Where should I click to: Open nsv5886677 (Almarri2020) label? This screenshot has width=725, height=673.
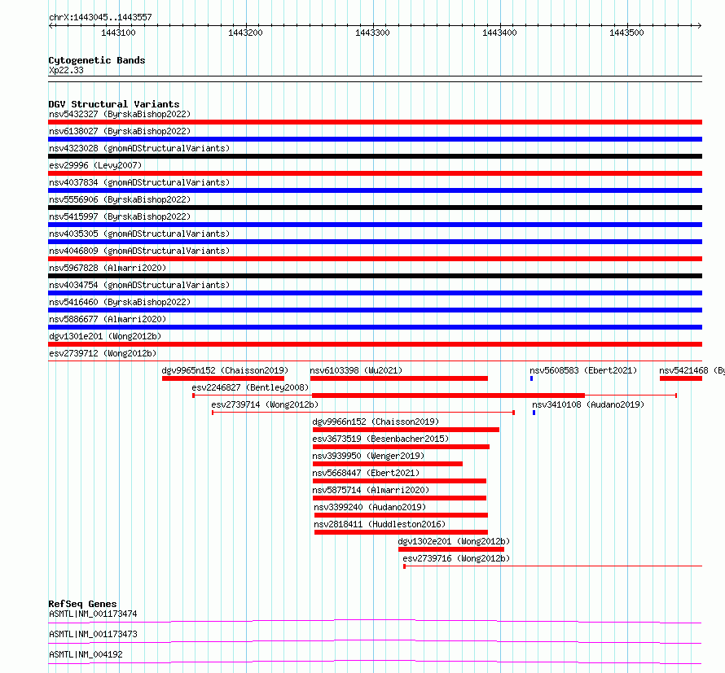[x=108, y=319]
